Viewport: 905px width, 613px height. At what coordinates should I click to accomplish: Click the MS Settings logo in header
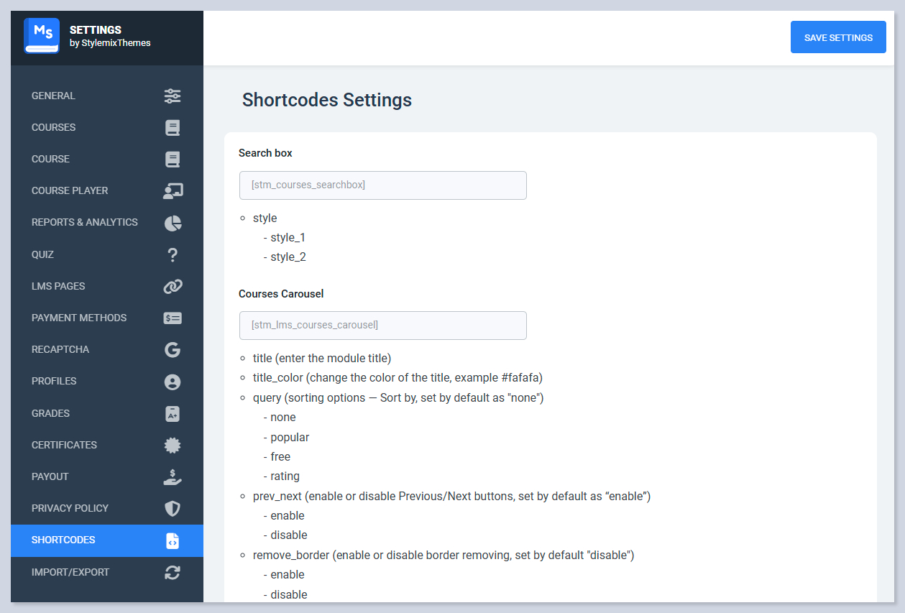point(42,36)
